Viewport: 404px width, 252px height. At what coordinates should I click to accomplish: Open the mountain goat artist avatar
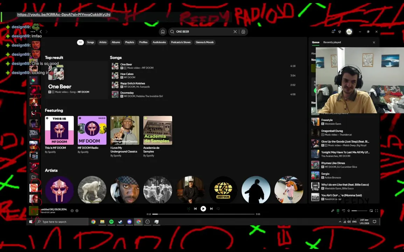click(92, 190)
